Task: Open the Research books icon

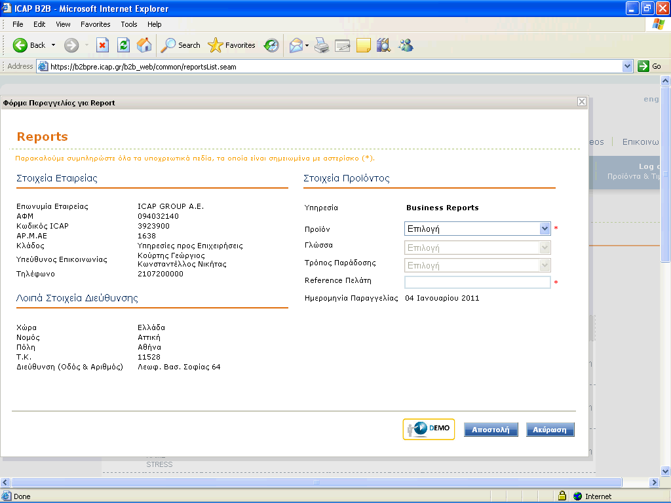Action: click(384, 45)
